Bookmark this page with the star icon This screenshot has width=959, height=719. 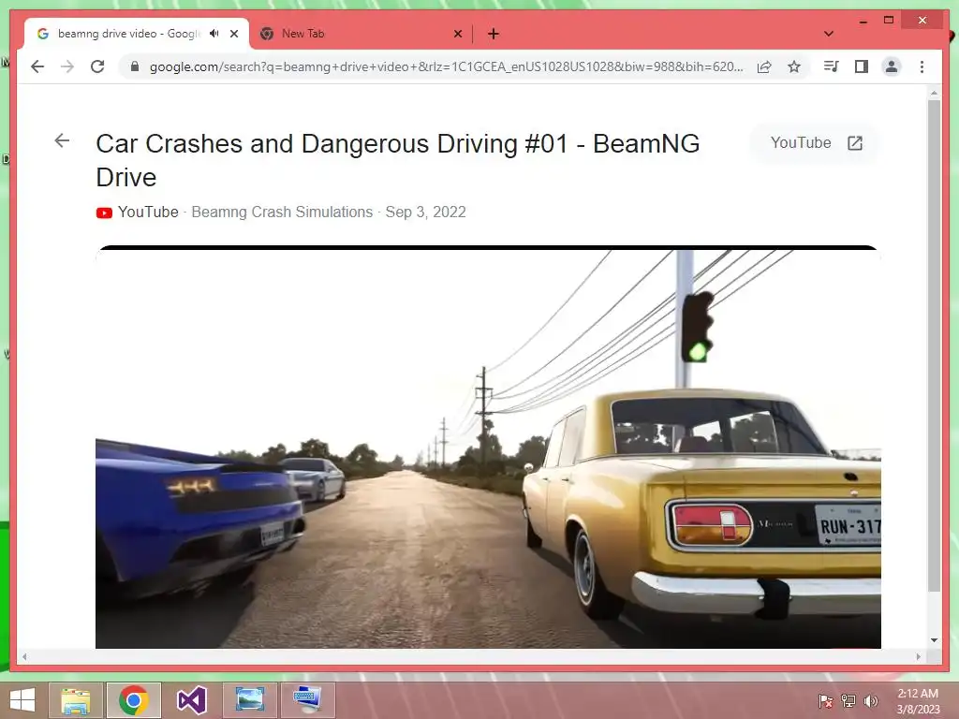(x=794, y=66)
